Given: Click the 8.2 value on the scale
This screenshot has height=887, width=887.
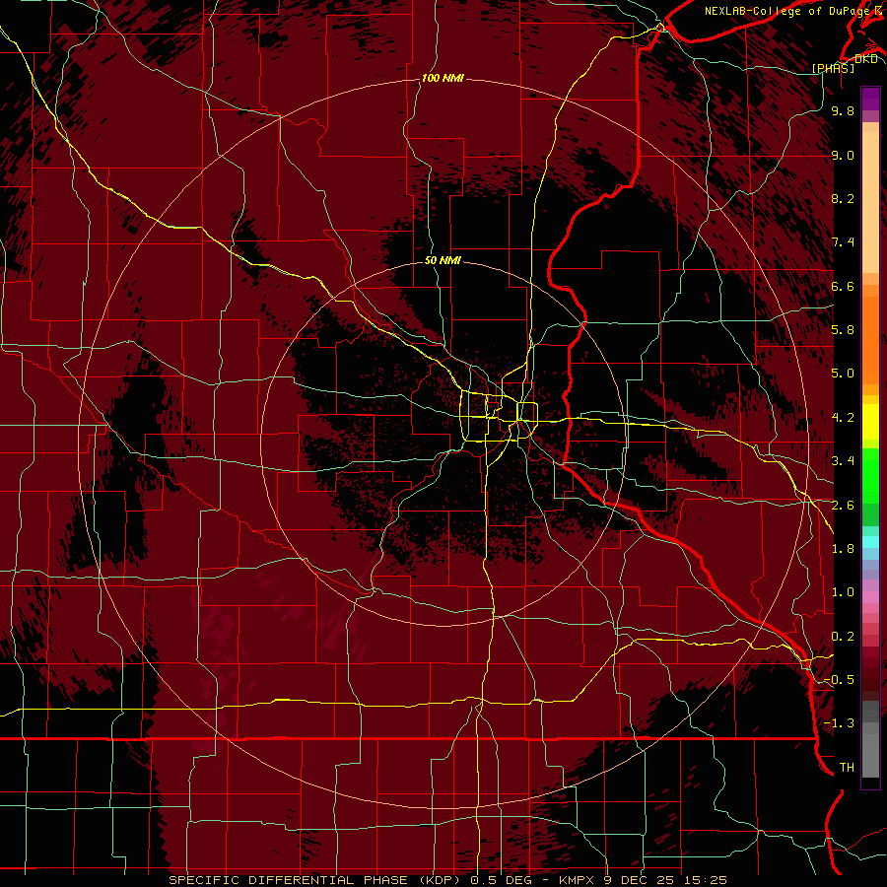Looking at the screenshot, I should point(843,198).
